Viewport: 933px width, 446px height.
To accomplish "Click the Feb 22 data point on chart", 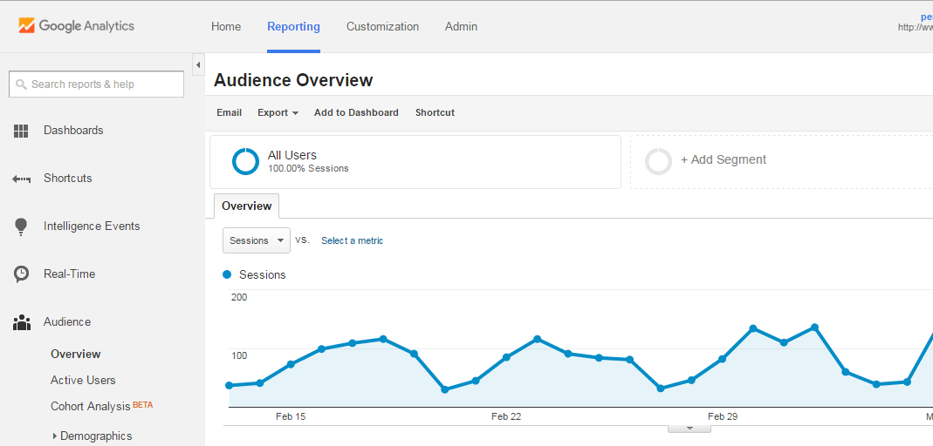I will 506,357.
